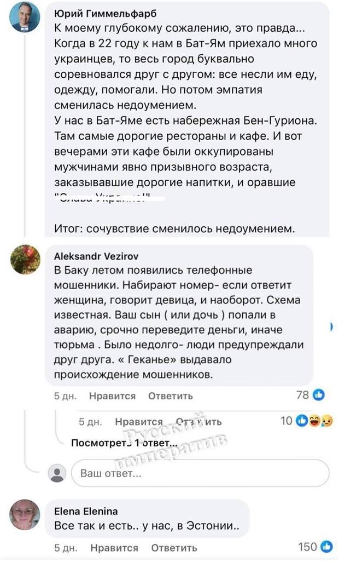Click Aleksandr Vezirov's avatar
The image size is (339, 562).
click(25, 259)
